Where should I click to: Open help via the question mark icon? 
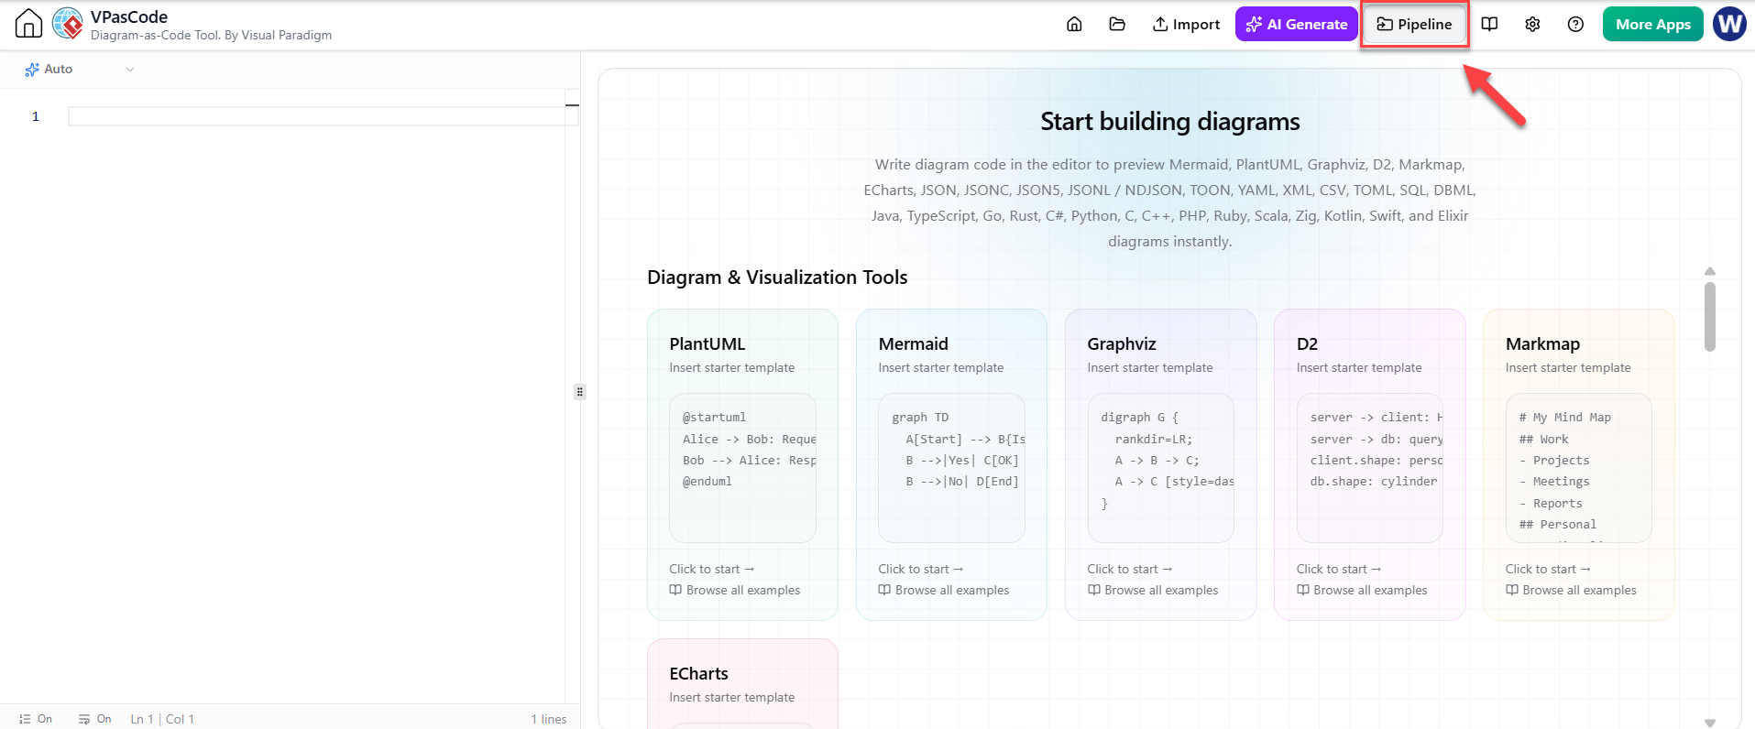pyautogui.click(x=1575, y=24)
